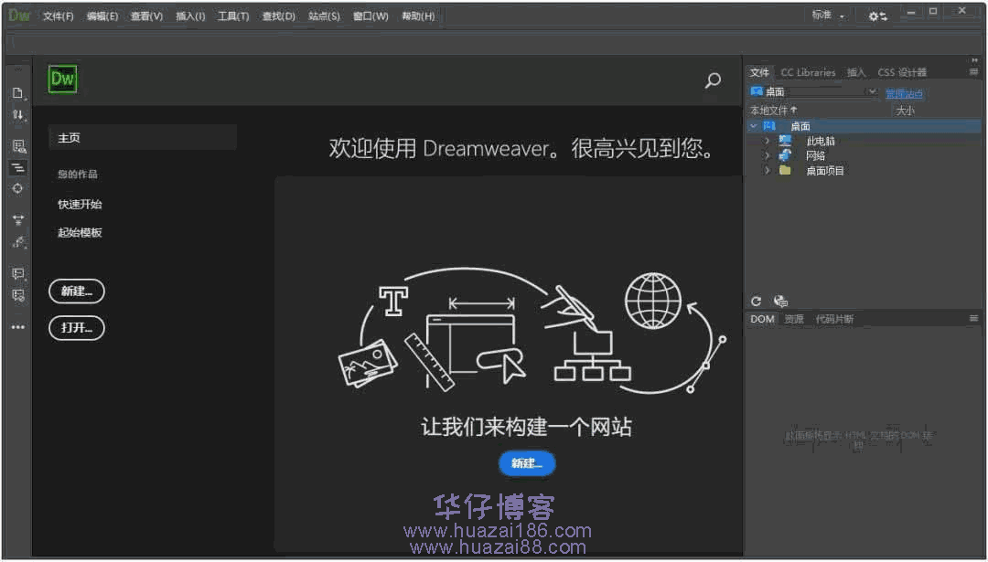Select the 网络 row in file tree

864,155
